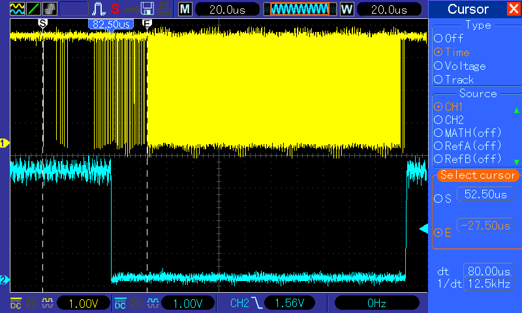522x313 pixels.
Task: Click the S cursor marker on waveform
Action: click(42, 23)
